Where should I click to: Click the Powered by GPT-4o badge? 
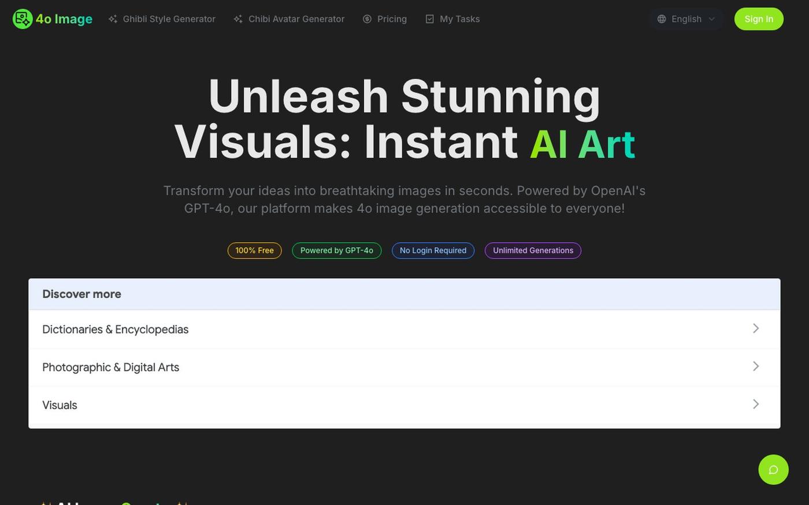[337, 250]
